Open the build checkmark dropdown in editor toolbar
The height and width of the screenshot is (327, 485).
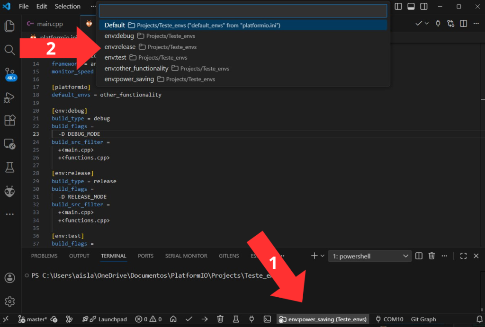(426, 23)
